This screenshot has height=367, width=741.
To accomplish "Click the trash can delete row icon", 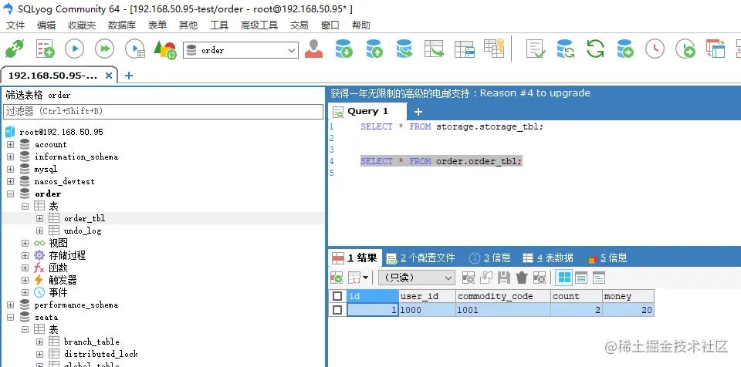I will point(522,278).
